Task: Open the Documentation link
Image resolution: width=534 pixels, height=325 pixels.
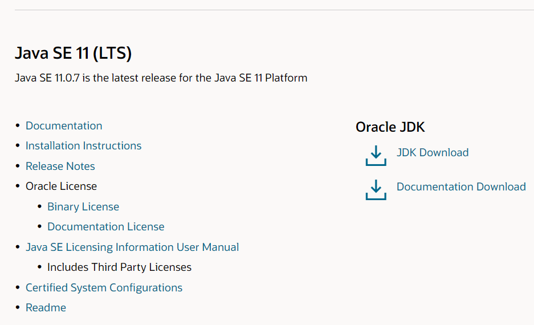Action: [x=64, y=125]
